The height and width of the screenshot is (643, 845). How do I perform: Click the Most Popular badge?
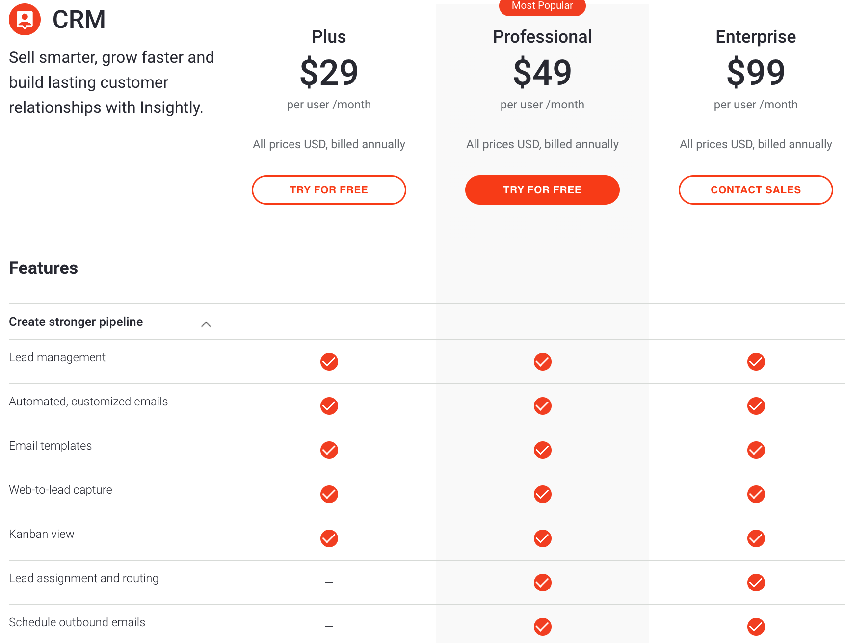(x=542, y=6)
